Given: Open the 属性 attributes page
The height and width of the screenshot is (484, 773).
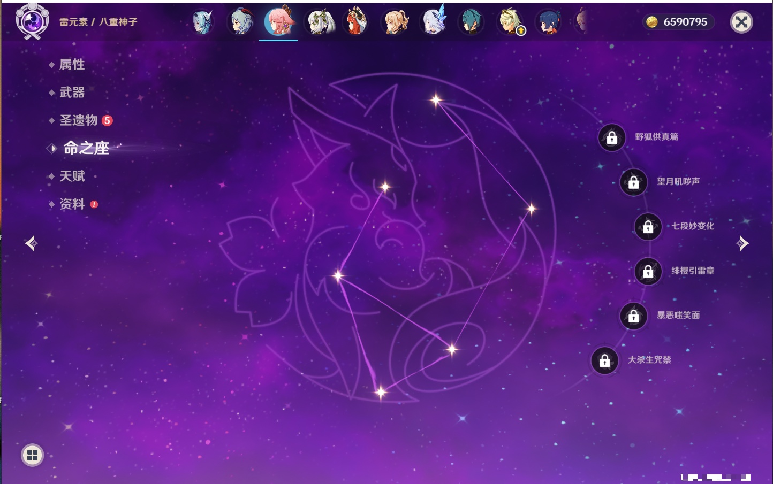Looking at the screenshot, I should point(72,65).
